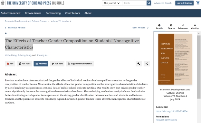Open the PDF version of the article
This screenshot has height=123, width=201.
coord(10,64)
